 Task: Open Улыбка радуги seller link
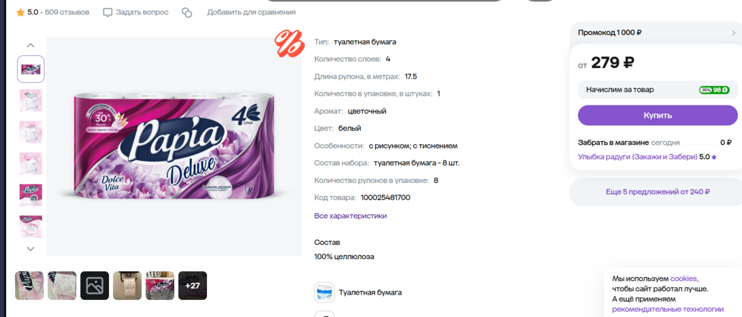coord(637,156)
